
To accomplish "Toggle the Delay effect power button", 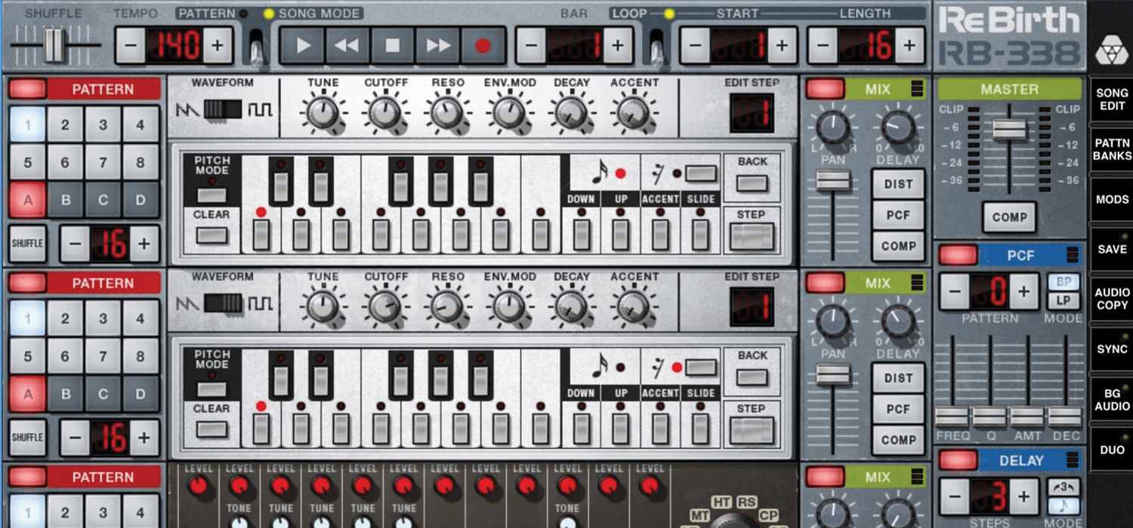I will (x=958, y=460).
